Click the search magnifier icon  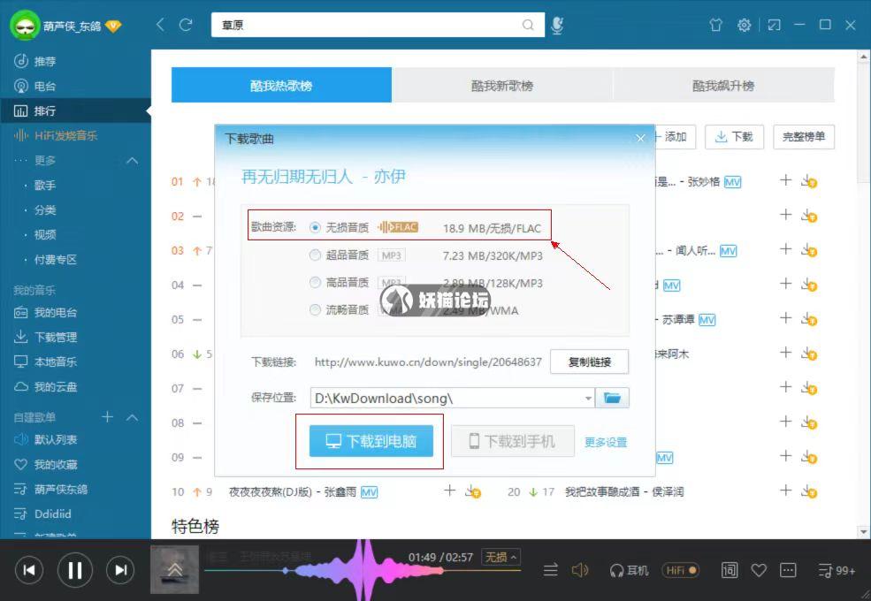click(x=528, y=25)
